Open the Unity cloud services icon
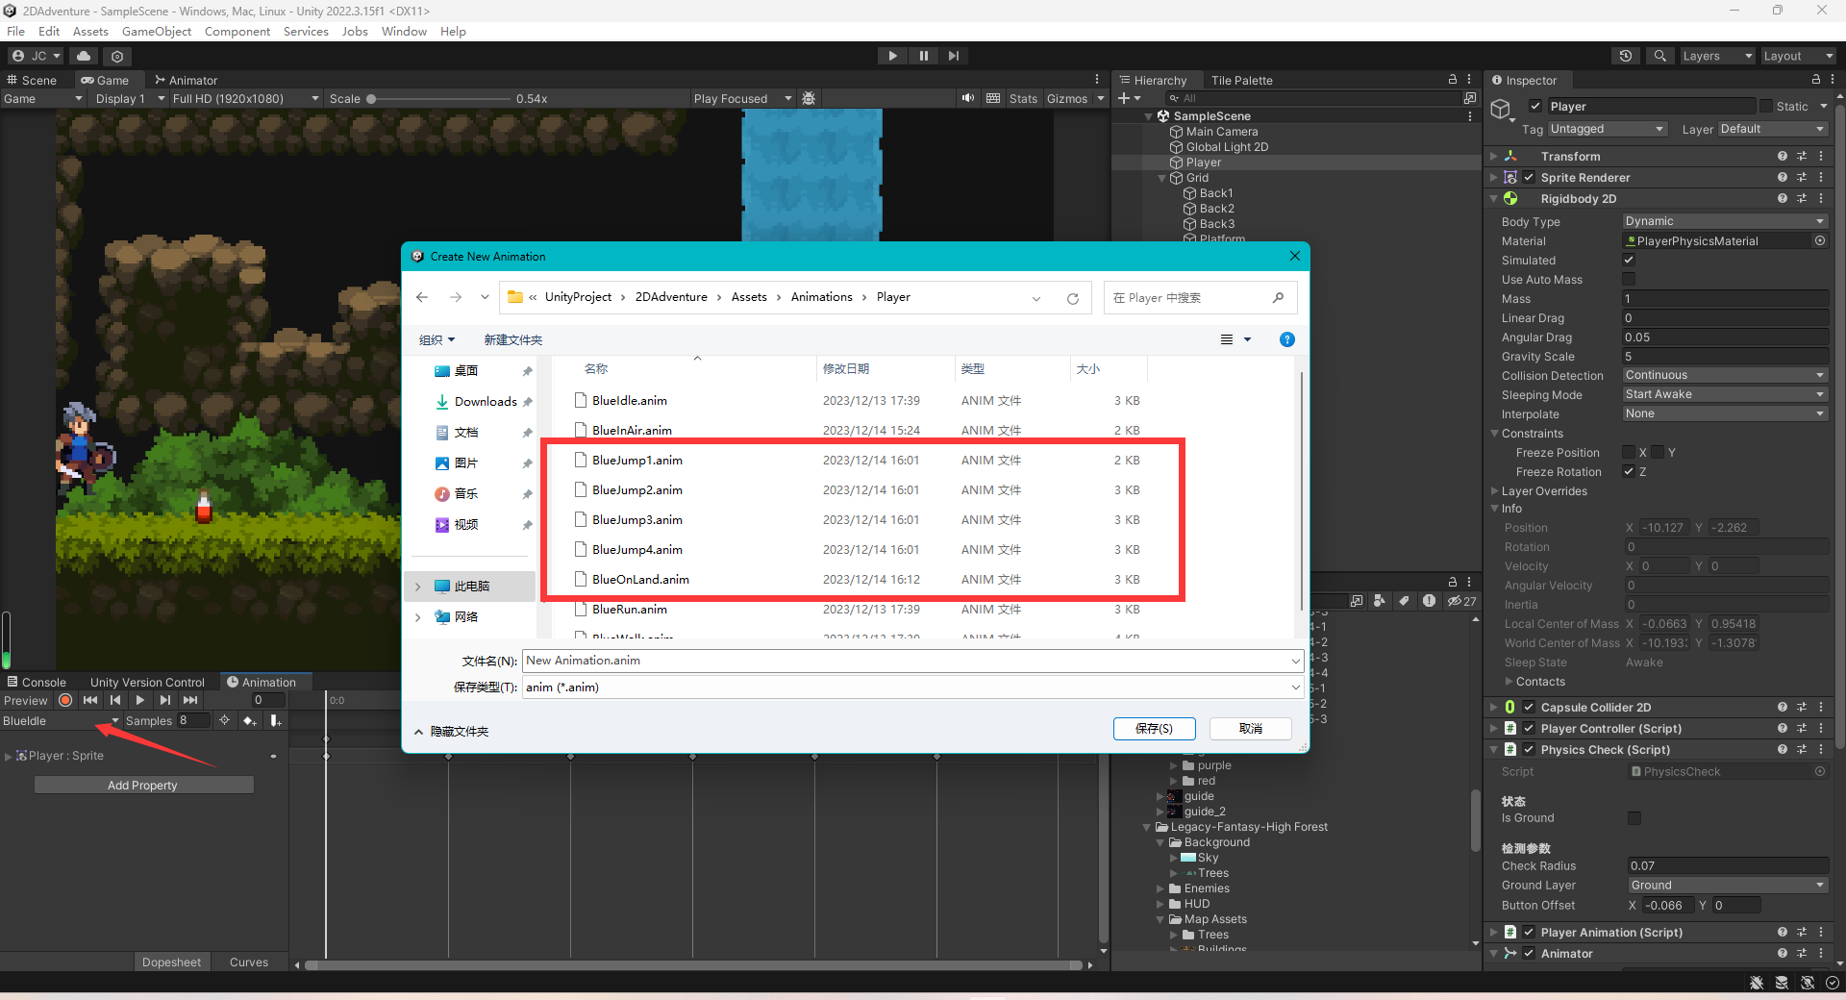Screen dimensions: 1846x1000 (84, 56)
